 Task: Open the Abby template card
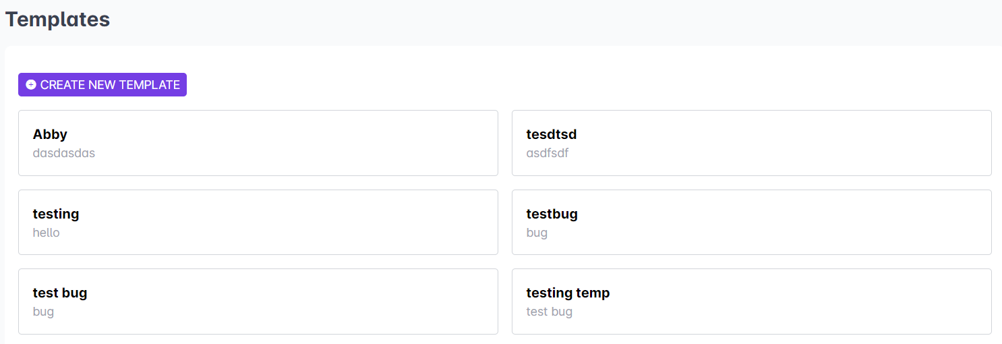coord(258,143)
